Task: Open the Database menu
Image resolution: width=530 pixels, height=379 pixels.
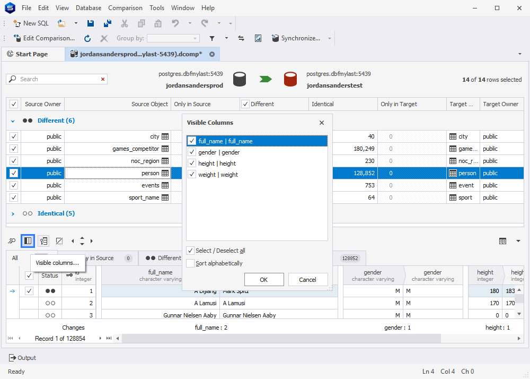Action: [x=89, y=8]
